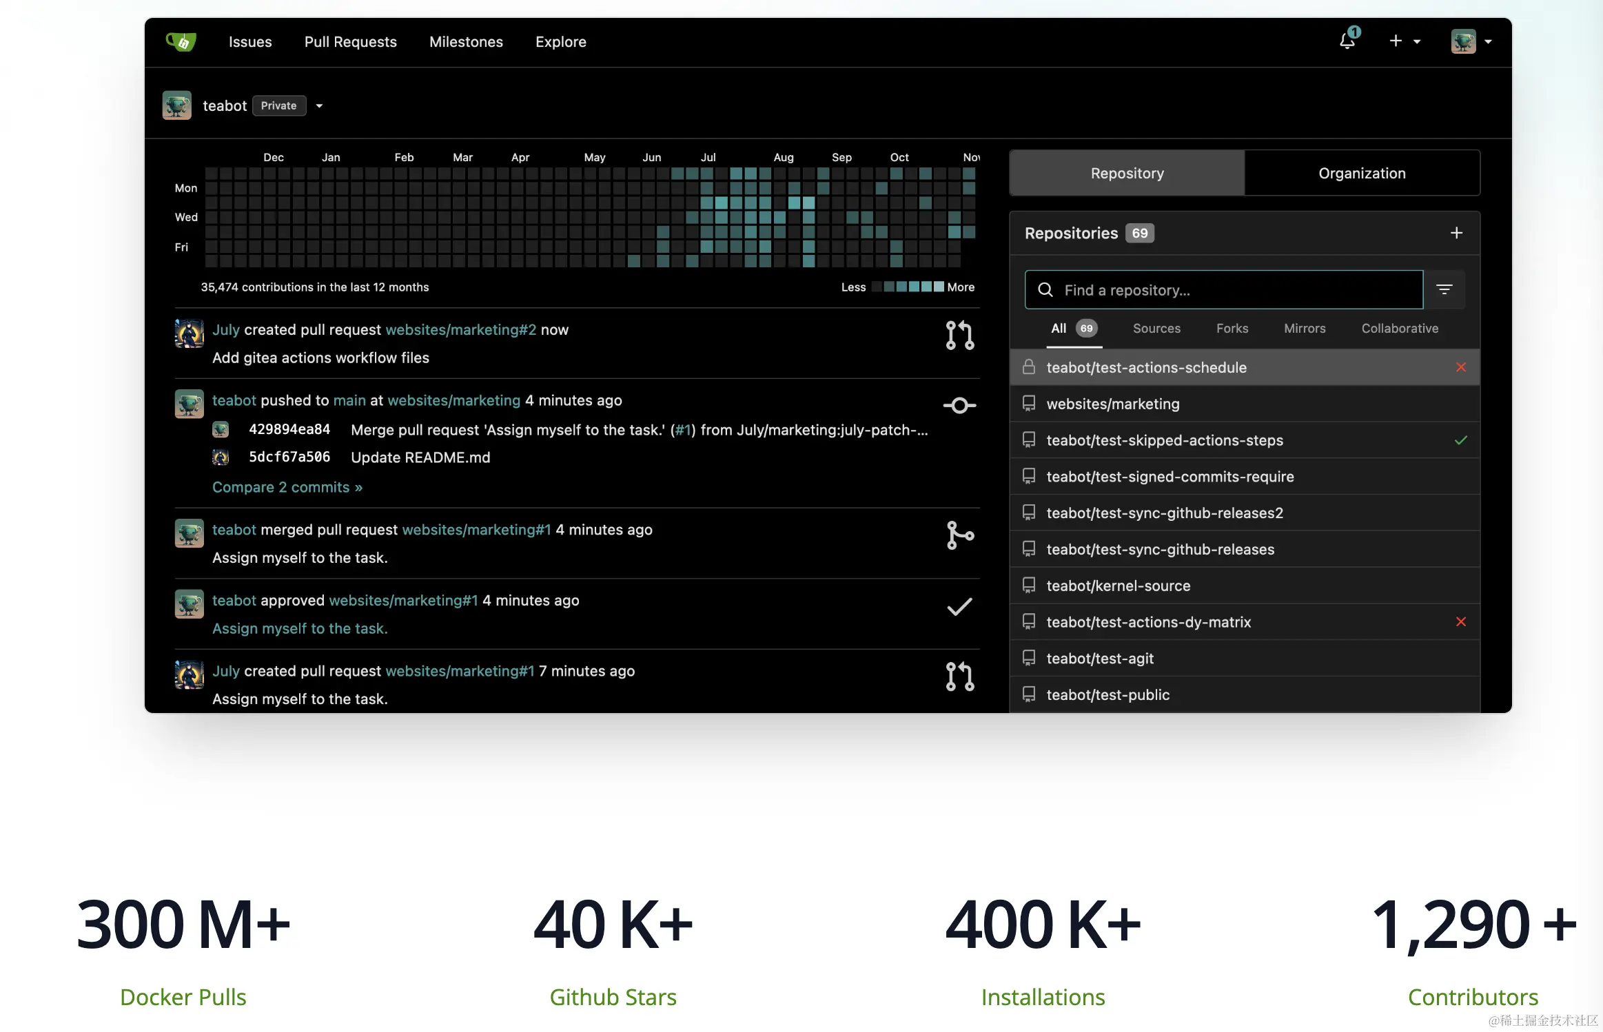Switch to the Organization view
This screenshot has height=1032, width=1603.
point(1362,173)
